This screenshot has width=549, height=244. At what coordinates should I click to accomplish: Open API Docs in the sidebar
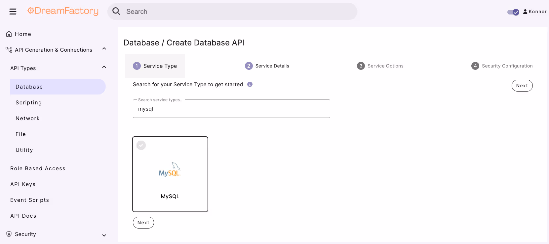pos(23,216)
